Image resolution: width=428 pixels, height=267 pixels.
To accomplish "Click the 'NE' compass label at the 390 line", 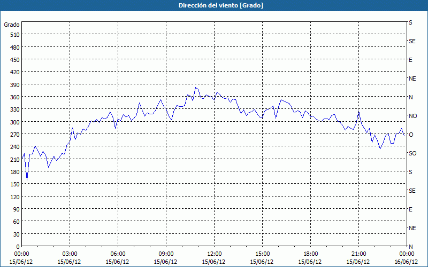I will (x=412, y=78).
